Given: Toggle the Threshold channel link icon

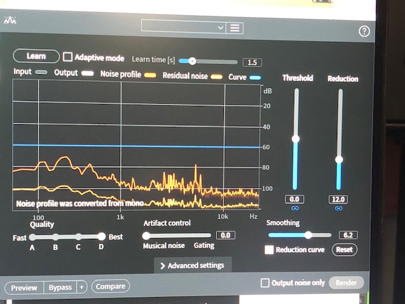Looking at the screenshot, I should (x=295, y=208).
